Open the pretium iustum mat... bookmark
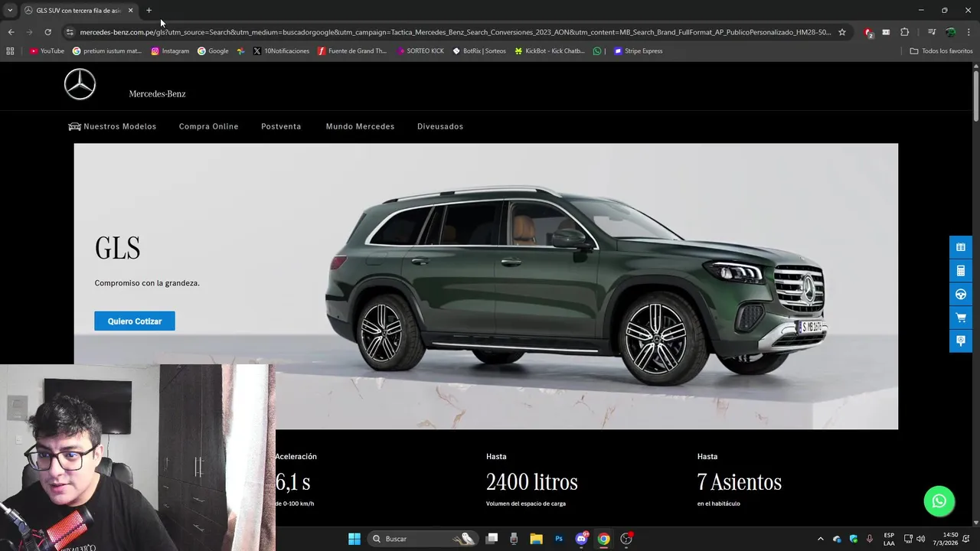Screen dimensions: 980x551 click(107, 51)
